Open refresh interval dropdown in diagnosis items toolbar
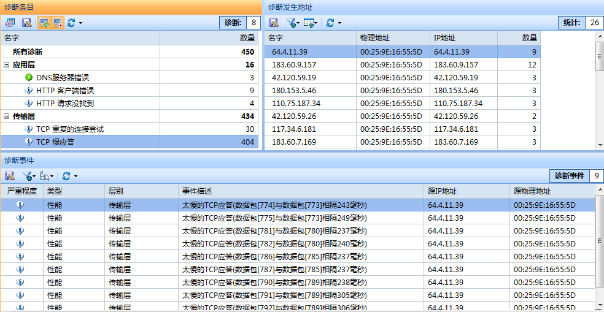The width and height of the screenshot is (604, 312). click(80, 23)
